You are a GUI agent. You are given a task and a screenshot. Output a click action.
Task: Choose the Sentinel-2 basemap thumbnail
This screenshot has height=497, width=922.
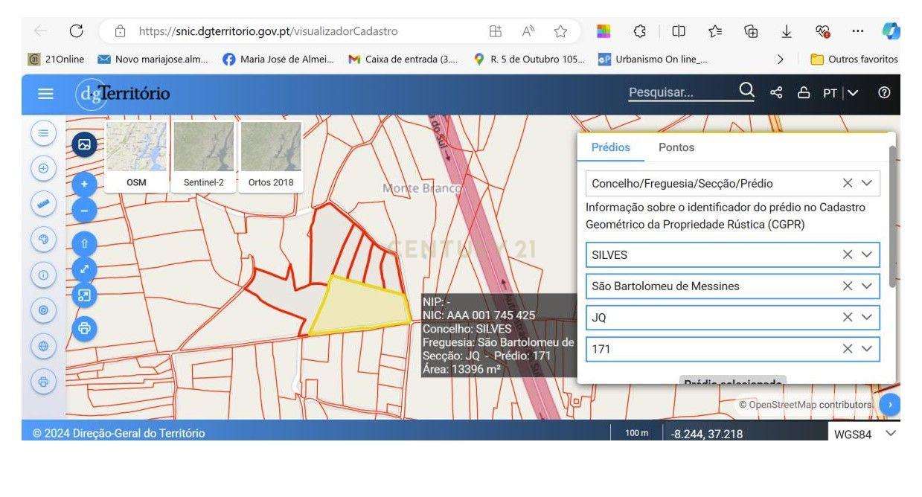(203, 156)
